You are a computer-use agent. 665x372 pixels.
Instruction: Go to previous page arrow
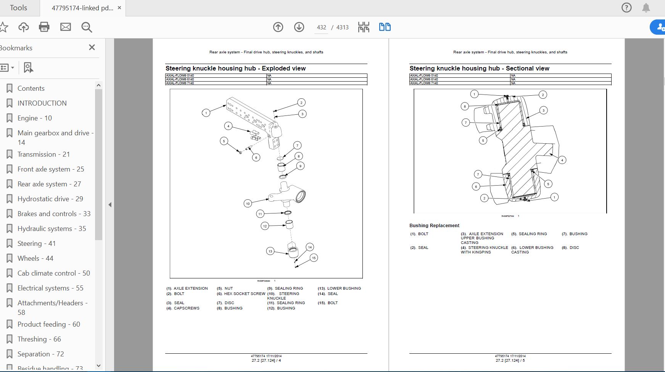click(x=278, y=27)
